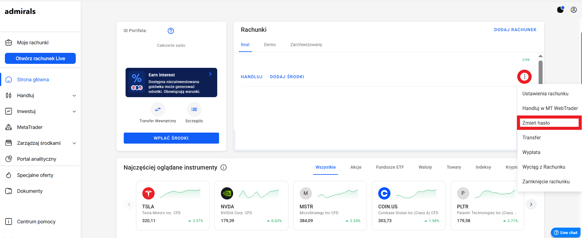Image resolution: width=582 pixels, height=238 pixels.
Task: Select Fundusze ETF tab
Action: pos(390,167)
